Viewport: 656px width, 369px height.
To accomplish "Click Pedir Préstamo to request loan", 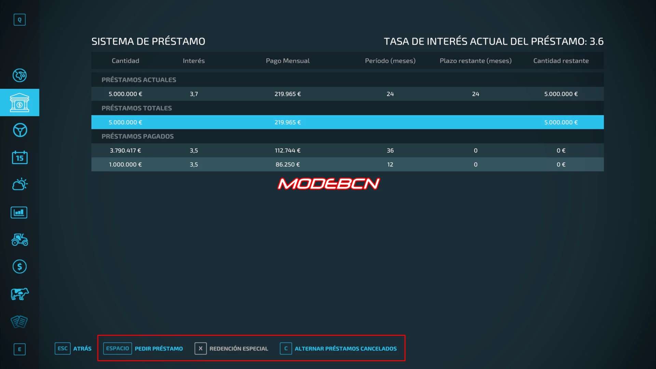I will tap(143, 348).
